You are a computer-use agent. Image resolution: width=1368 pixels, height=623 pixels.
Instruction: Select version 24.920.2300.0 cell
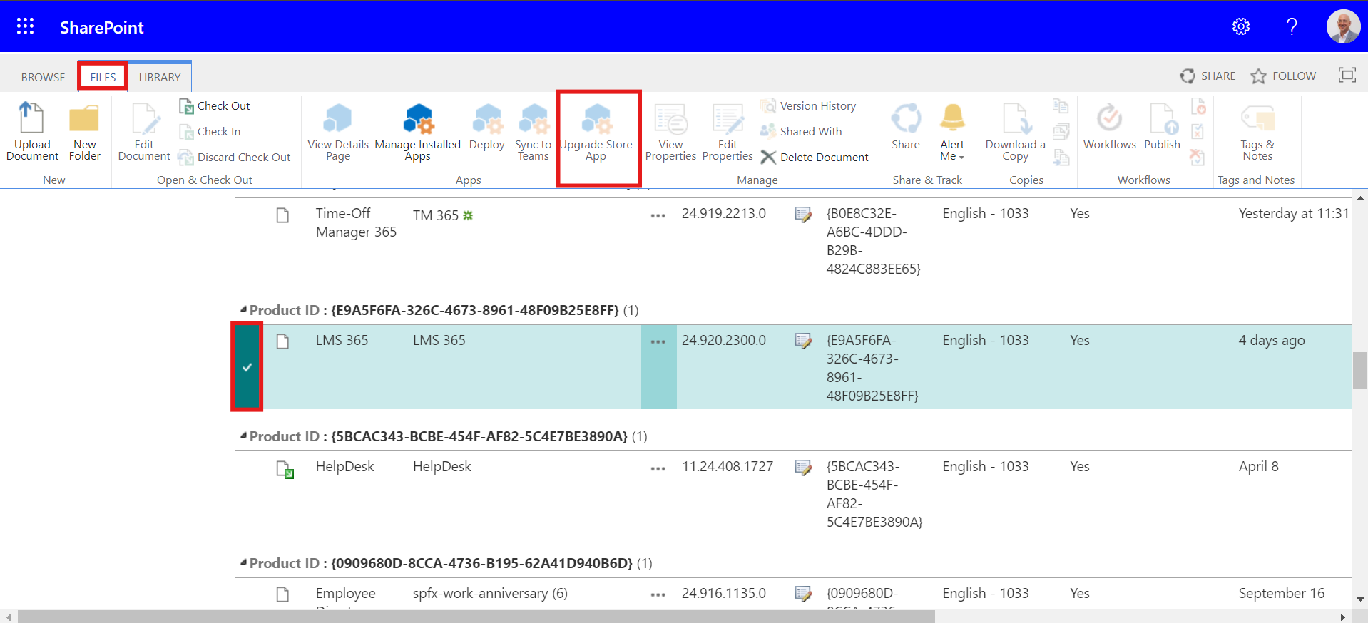coord(724,341)
